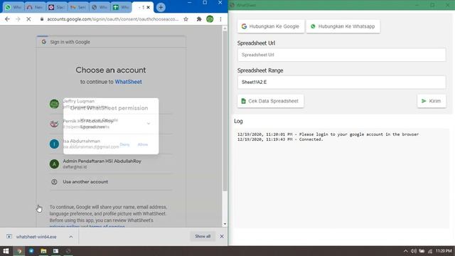
Task: Switch to the globe-icon browser tab
Action: coord(100,7)
